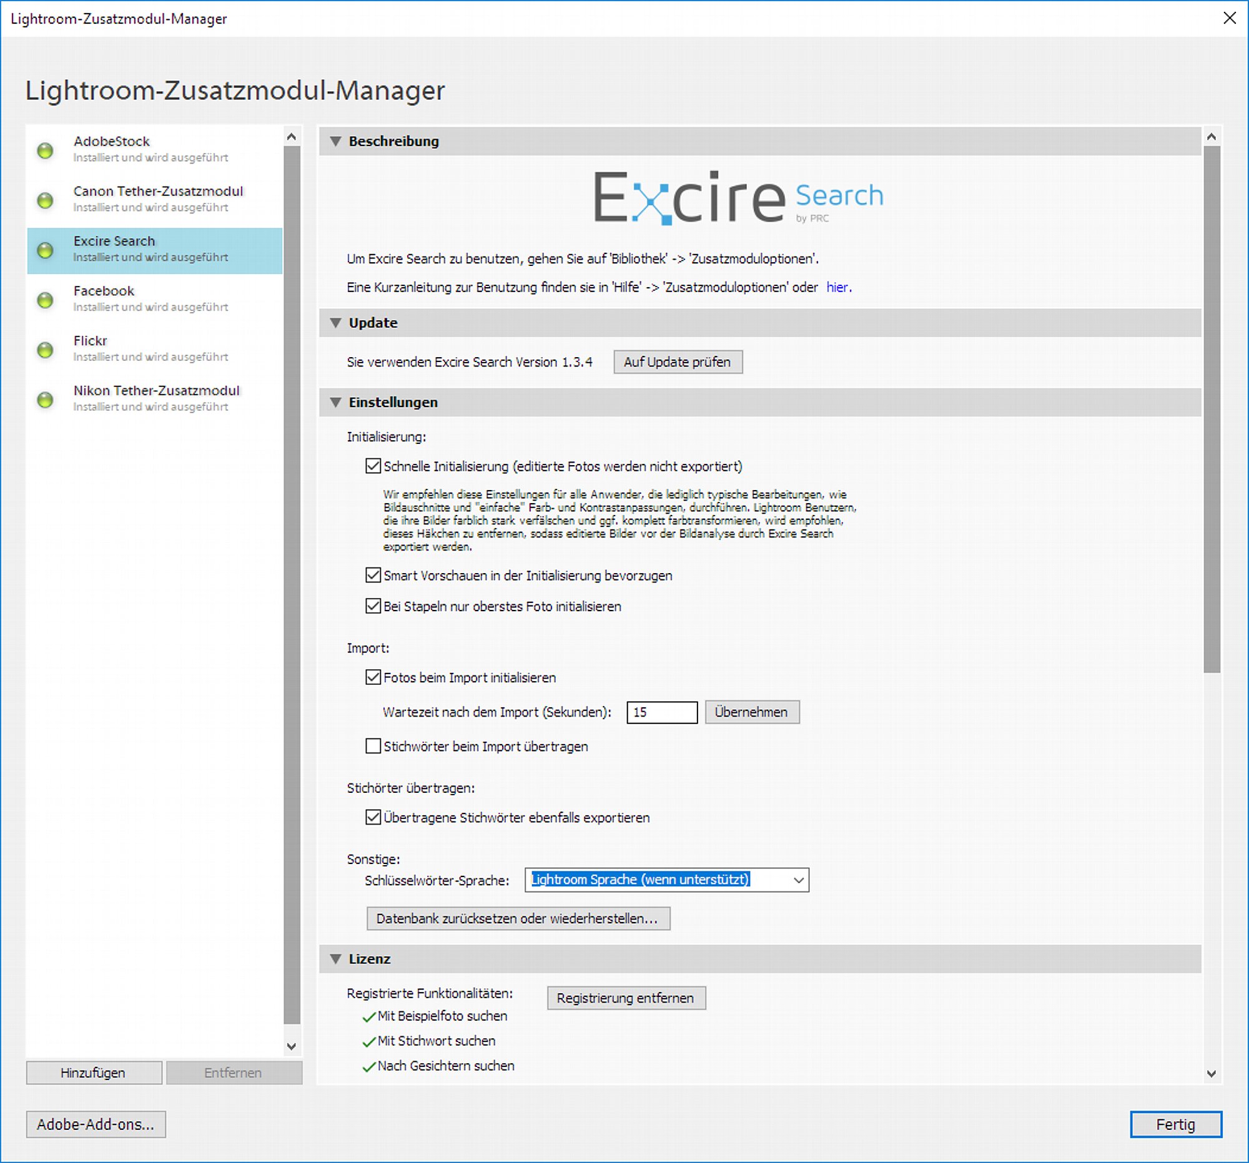The image size is (1249, 1163).
Task: Click 'Nach Gesichtern suchen' text
Action: [x=446, y=1066]
